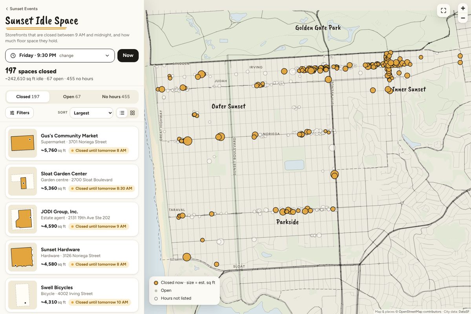Click 'Closed until tomorrow 8:30 AM' badge
Screen dimensions: 471x314
102,188
